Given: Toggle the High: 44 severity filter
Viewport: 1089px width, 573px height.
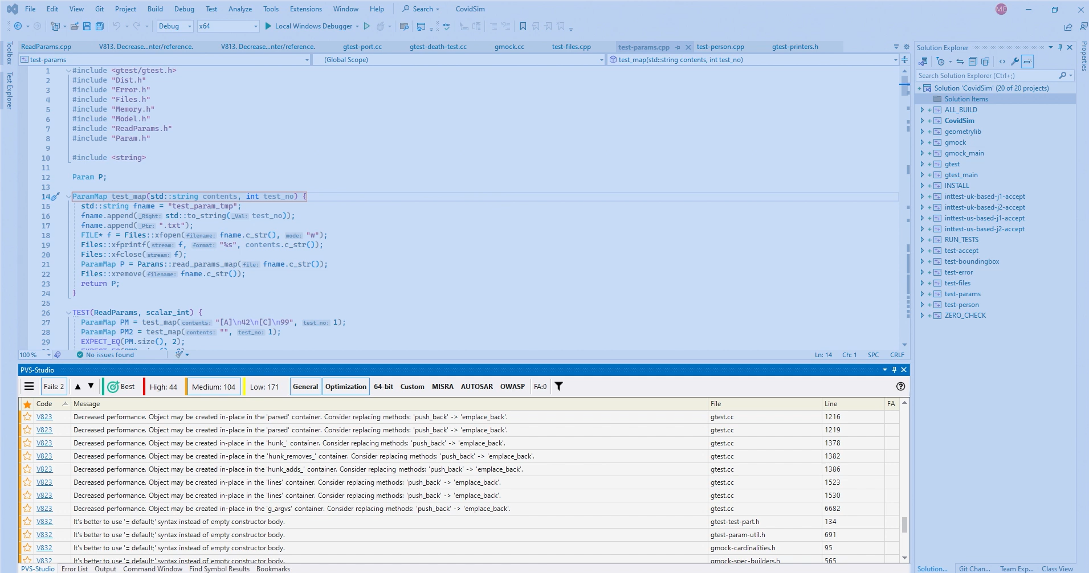Looking at the screenshot, I should pos(163,387).
